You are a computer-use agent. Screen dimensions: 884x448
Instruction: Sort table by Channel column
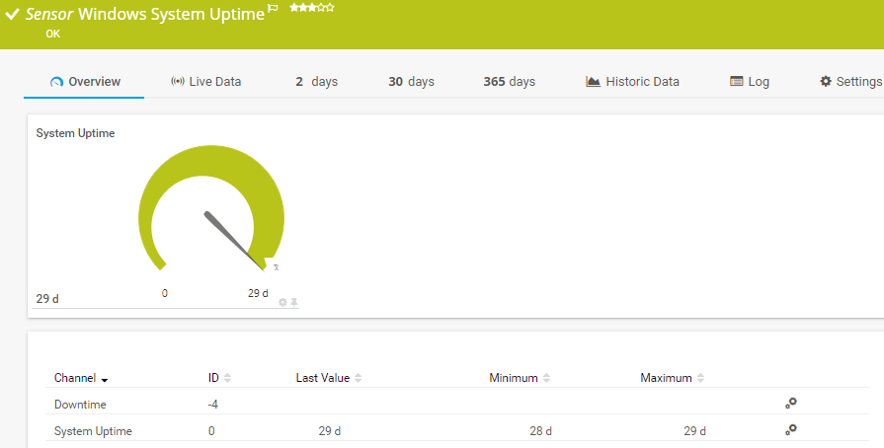pos(81,378)
